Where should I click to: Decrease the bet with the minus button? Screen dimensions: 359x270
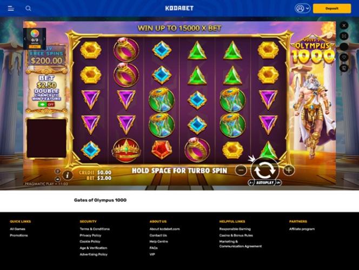241,170
